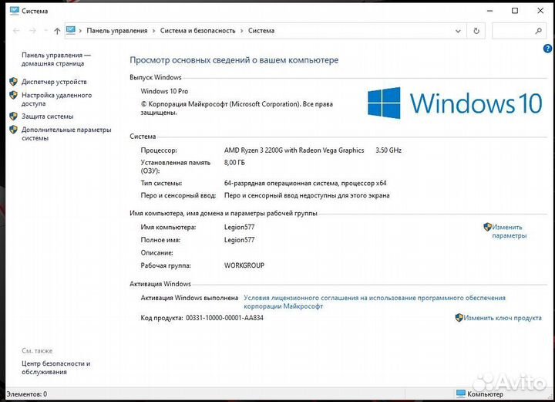The height and width of the screenshot is (402, 555).
Task: Open Microsoft license terms link
Action: click(375, 302)
